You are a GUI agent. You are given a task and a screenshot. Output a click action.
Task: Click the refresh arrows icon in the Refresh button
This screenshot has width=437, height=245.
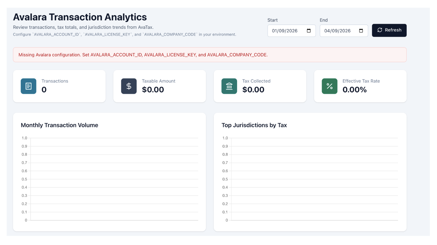click(x=380, y=30)
